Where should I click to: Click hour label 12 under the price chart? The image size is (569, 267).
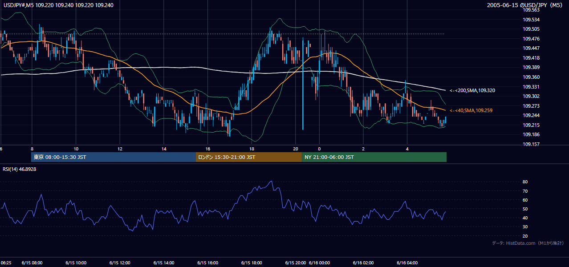pyautogui.click(x=120, y=149)
